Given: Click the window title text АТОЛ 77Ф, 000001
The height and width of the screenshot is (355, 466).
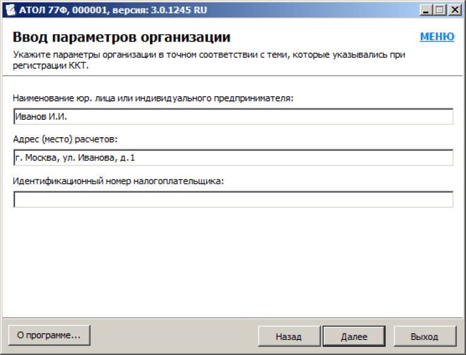Looking at the screenshot, I should (113, 10).
